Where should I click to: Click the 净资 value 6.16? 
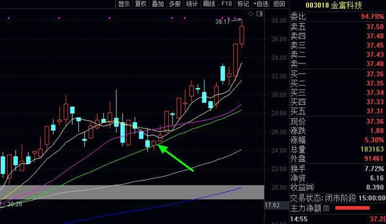click(376, 178)
